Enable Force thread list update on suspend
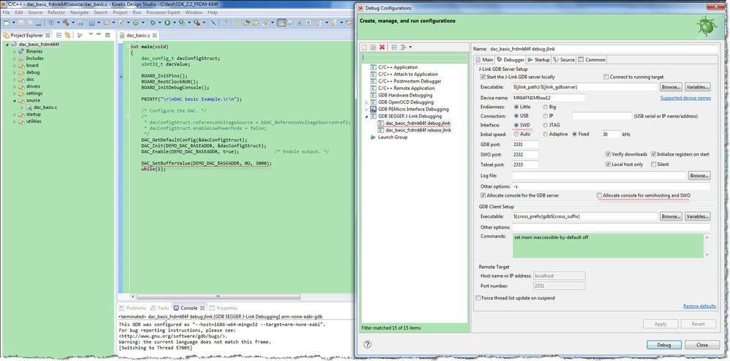The width and height of the screenshot is (730, 361). pyautogui.click(x=478, y=298)
